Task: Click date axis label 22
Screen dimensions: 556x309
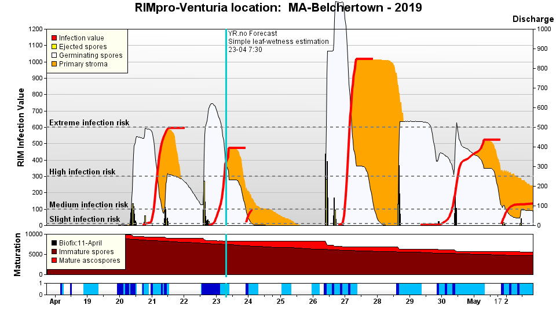Action: coord(184,301)
